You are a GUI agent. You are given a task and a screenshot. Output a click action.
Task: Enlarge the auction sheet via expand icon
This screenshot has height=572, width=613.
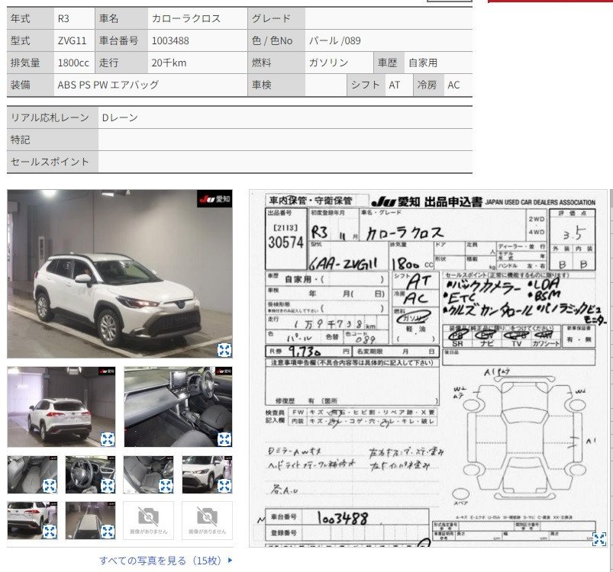point(599,538)
